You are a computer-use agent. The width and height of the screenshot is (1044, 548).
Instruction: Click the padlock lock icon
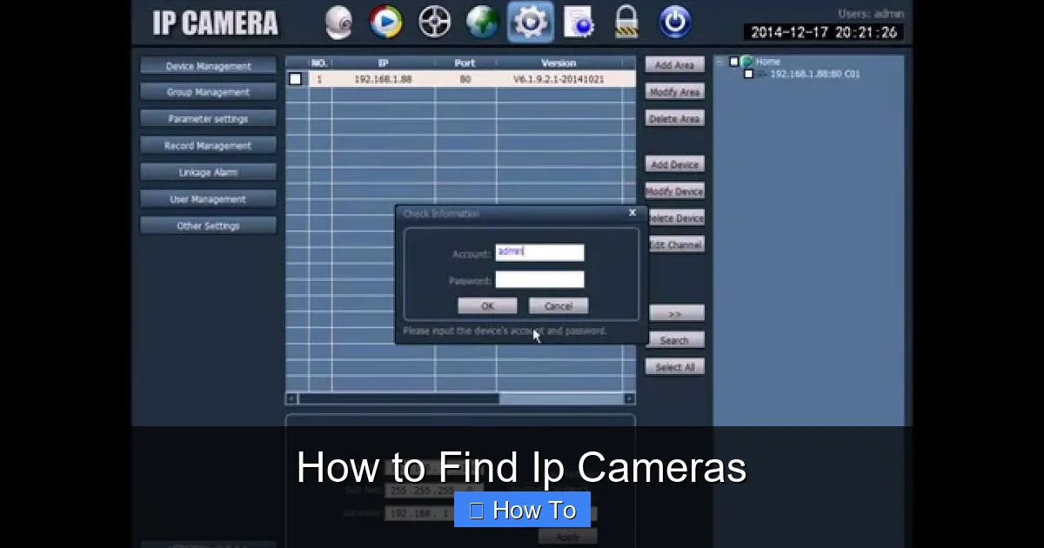point(626,22)
